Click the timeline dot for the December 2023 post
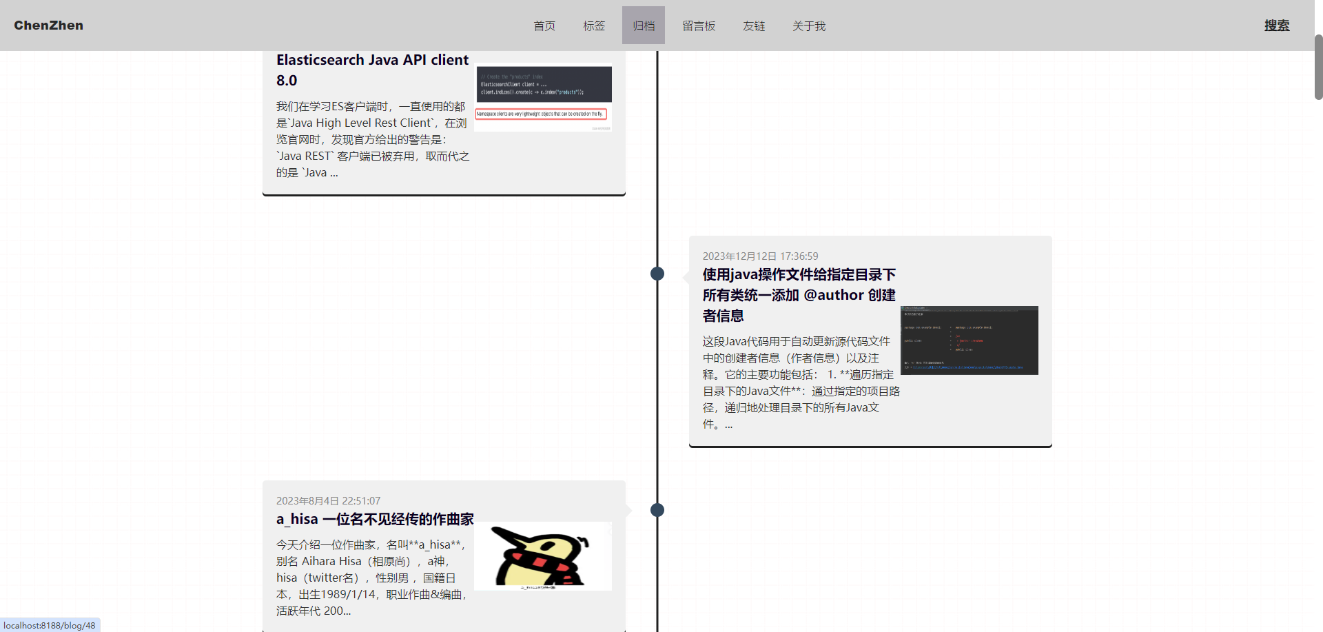 coord(657,274)
